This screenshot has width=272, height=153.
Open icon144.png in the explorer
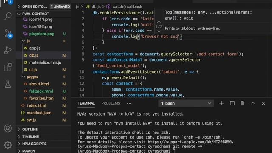pyautogui.click(x=41, y=20)
